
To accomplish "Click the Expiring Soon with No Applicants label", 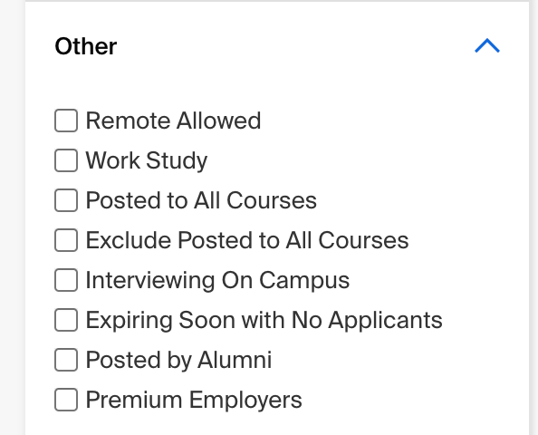I will 264,320.
